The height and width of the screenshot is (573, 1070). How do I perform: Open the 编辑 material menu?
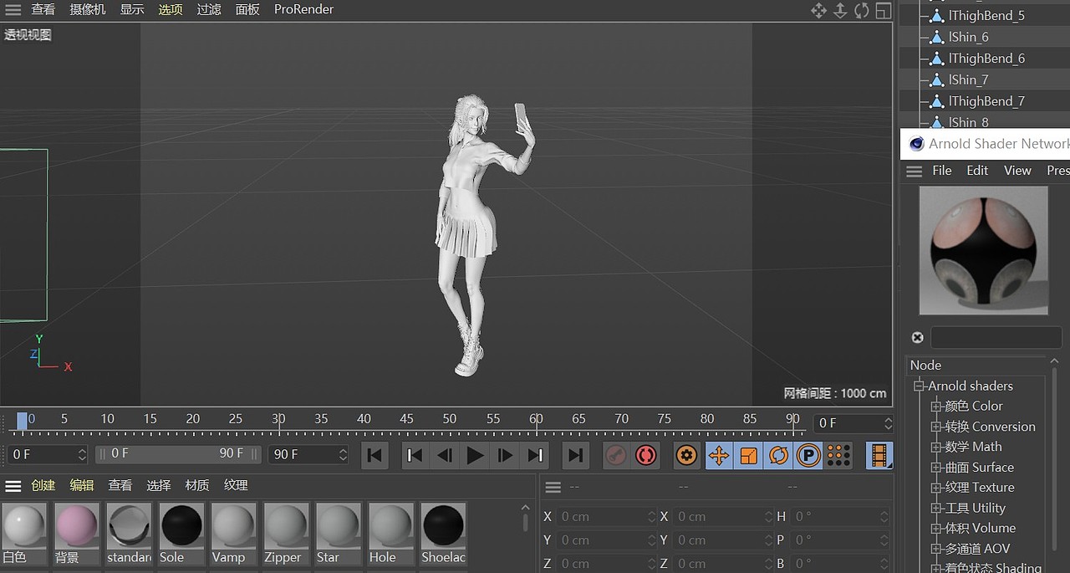pos(82,485)
